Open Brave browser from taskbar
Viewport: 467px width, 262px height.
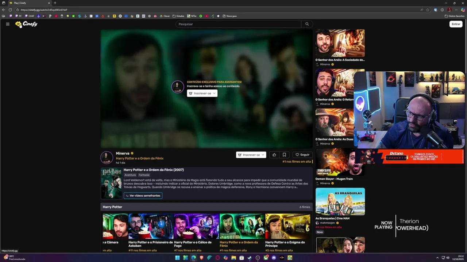(201, 258)
